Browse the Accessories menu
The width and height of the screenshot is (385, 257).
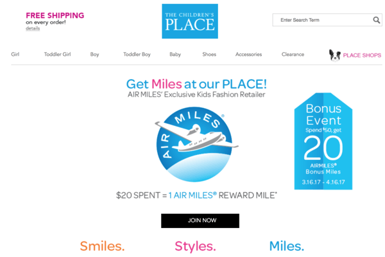point(248,55)
